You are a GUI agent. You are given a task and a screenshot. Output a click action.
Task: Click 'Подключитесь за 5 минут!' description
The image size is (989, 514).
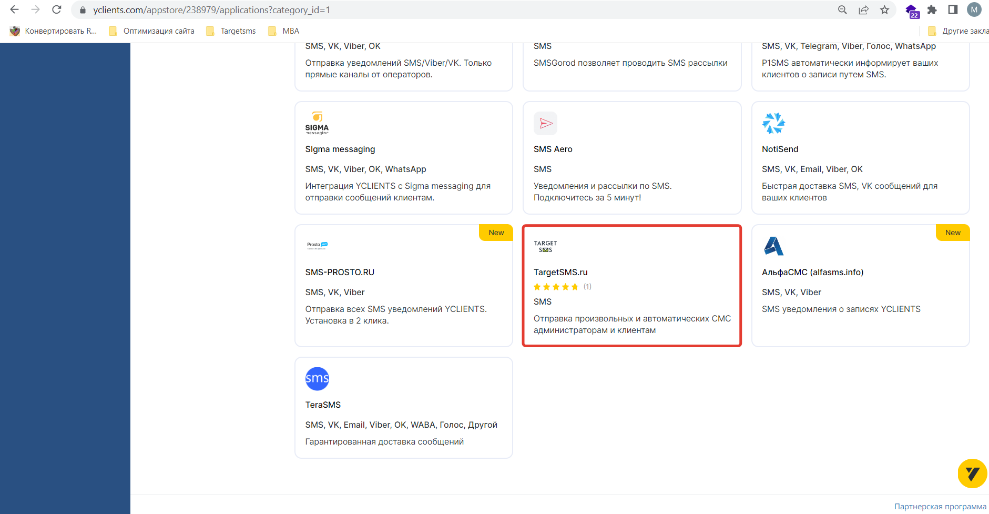click(x=587, y=198)
